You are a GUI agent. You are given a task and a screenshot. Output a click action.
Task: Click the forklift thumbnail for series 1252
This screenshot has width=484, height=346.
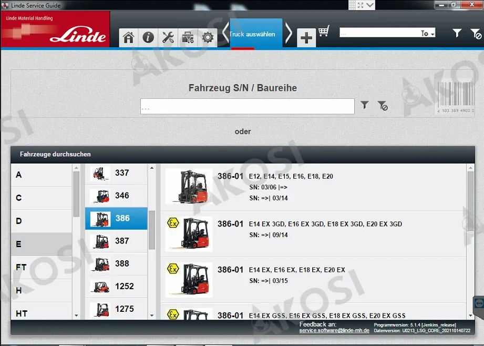pyautogui.click(x=100, y=287)
